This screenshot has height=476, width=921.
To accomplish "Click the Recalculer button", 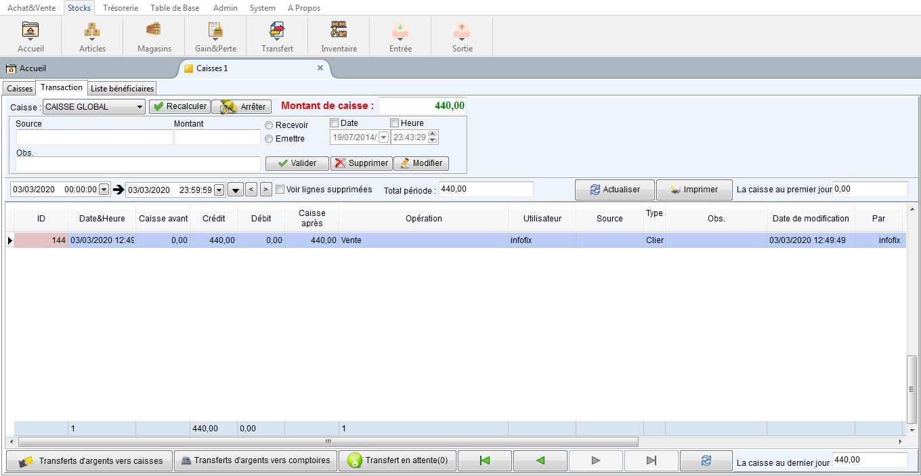I will click(x=179, y=106).
